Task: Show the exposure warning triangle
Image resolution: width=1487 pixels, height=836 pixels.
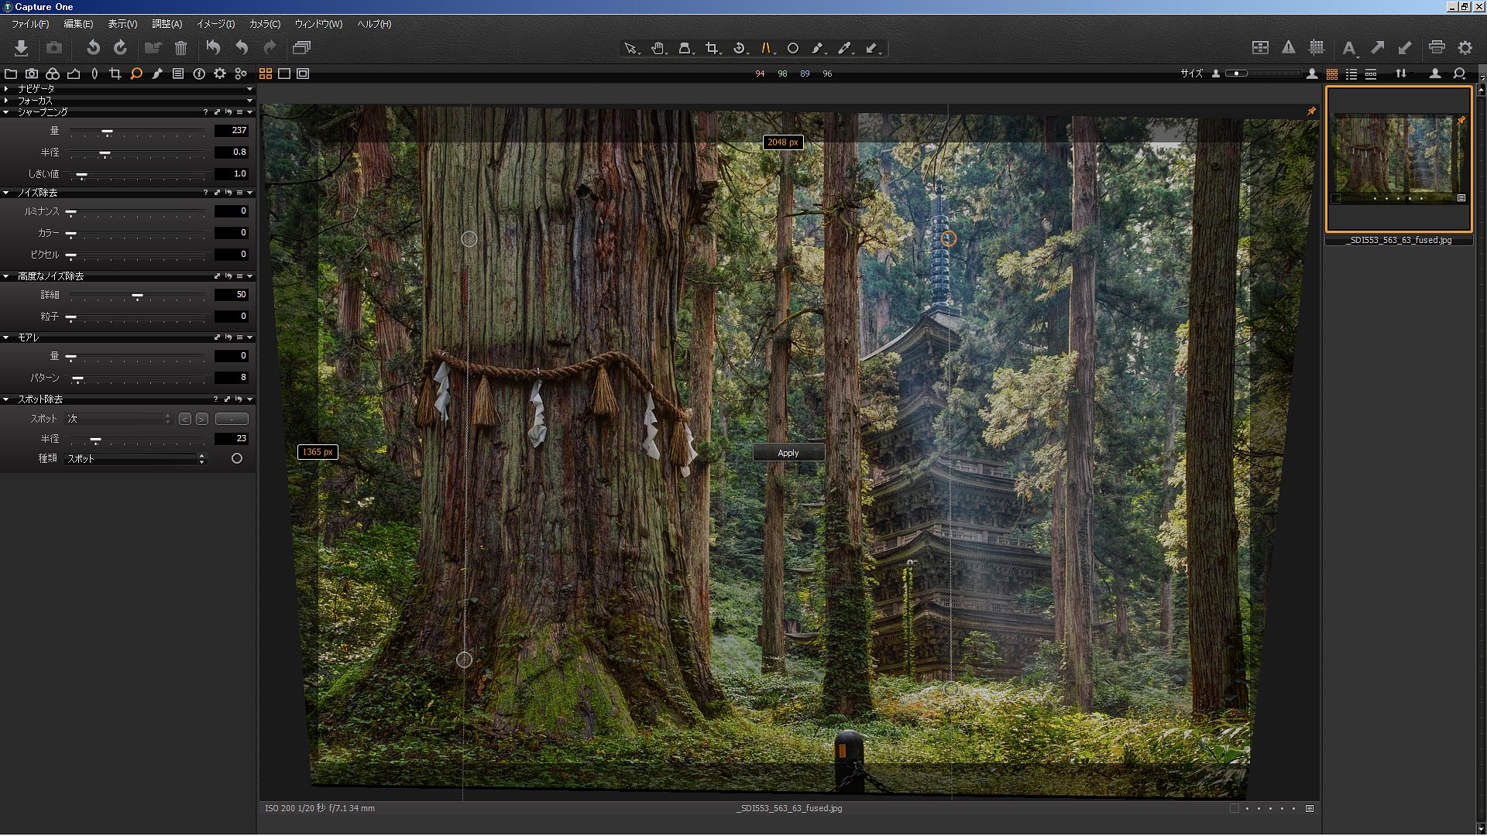Action: [x=1288, y=47]
